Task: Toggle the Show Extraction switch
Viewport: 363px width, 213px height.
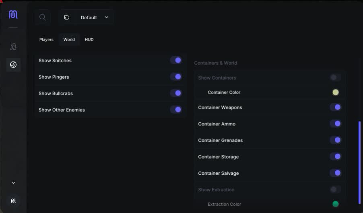Action: [336, 190]
